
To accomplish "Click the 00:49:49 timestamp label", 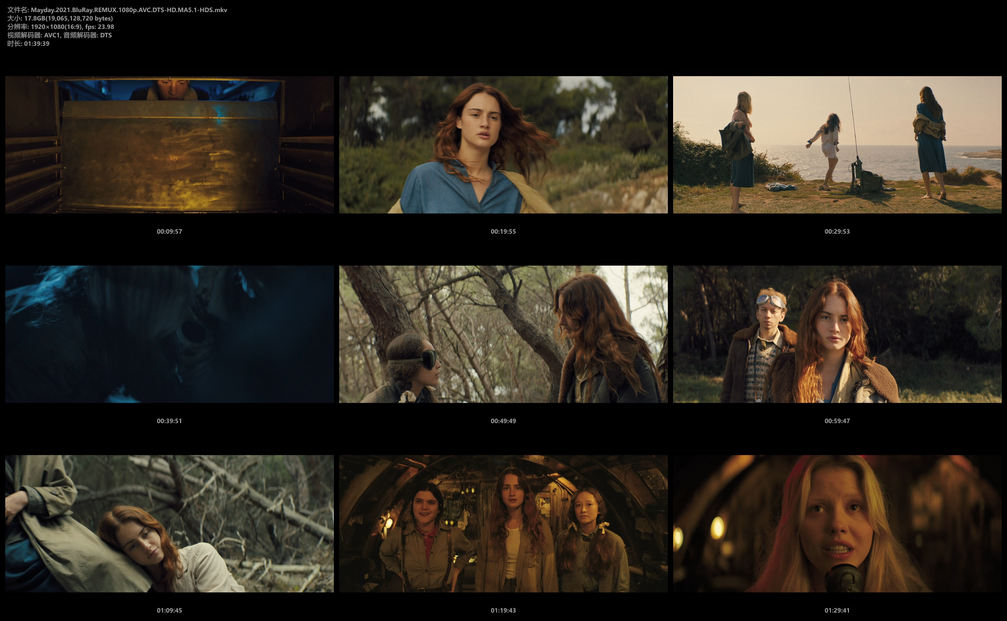I will tap(503, 421).
